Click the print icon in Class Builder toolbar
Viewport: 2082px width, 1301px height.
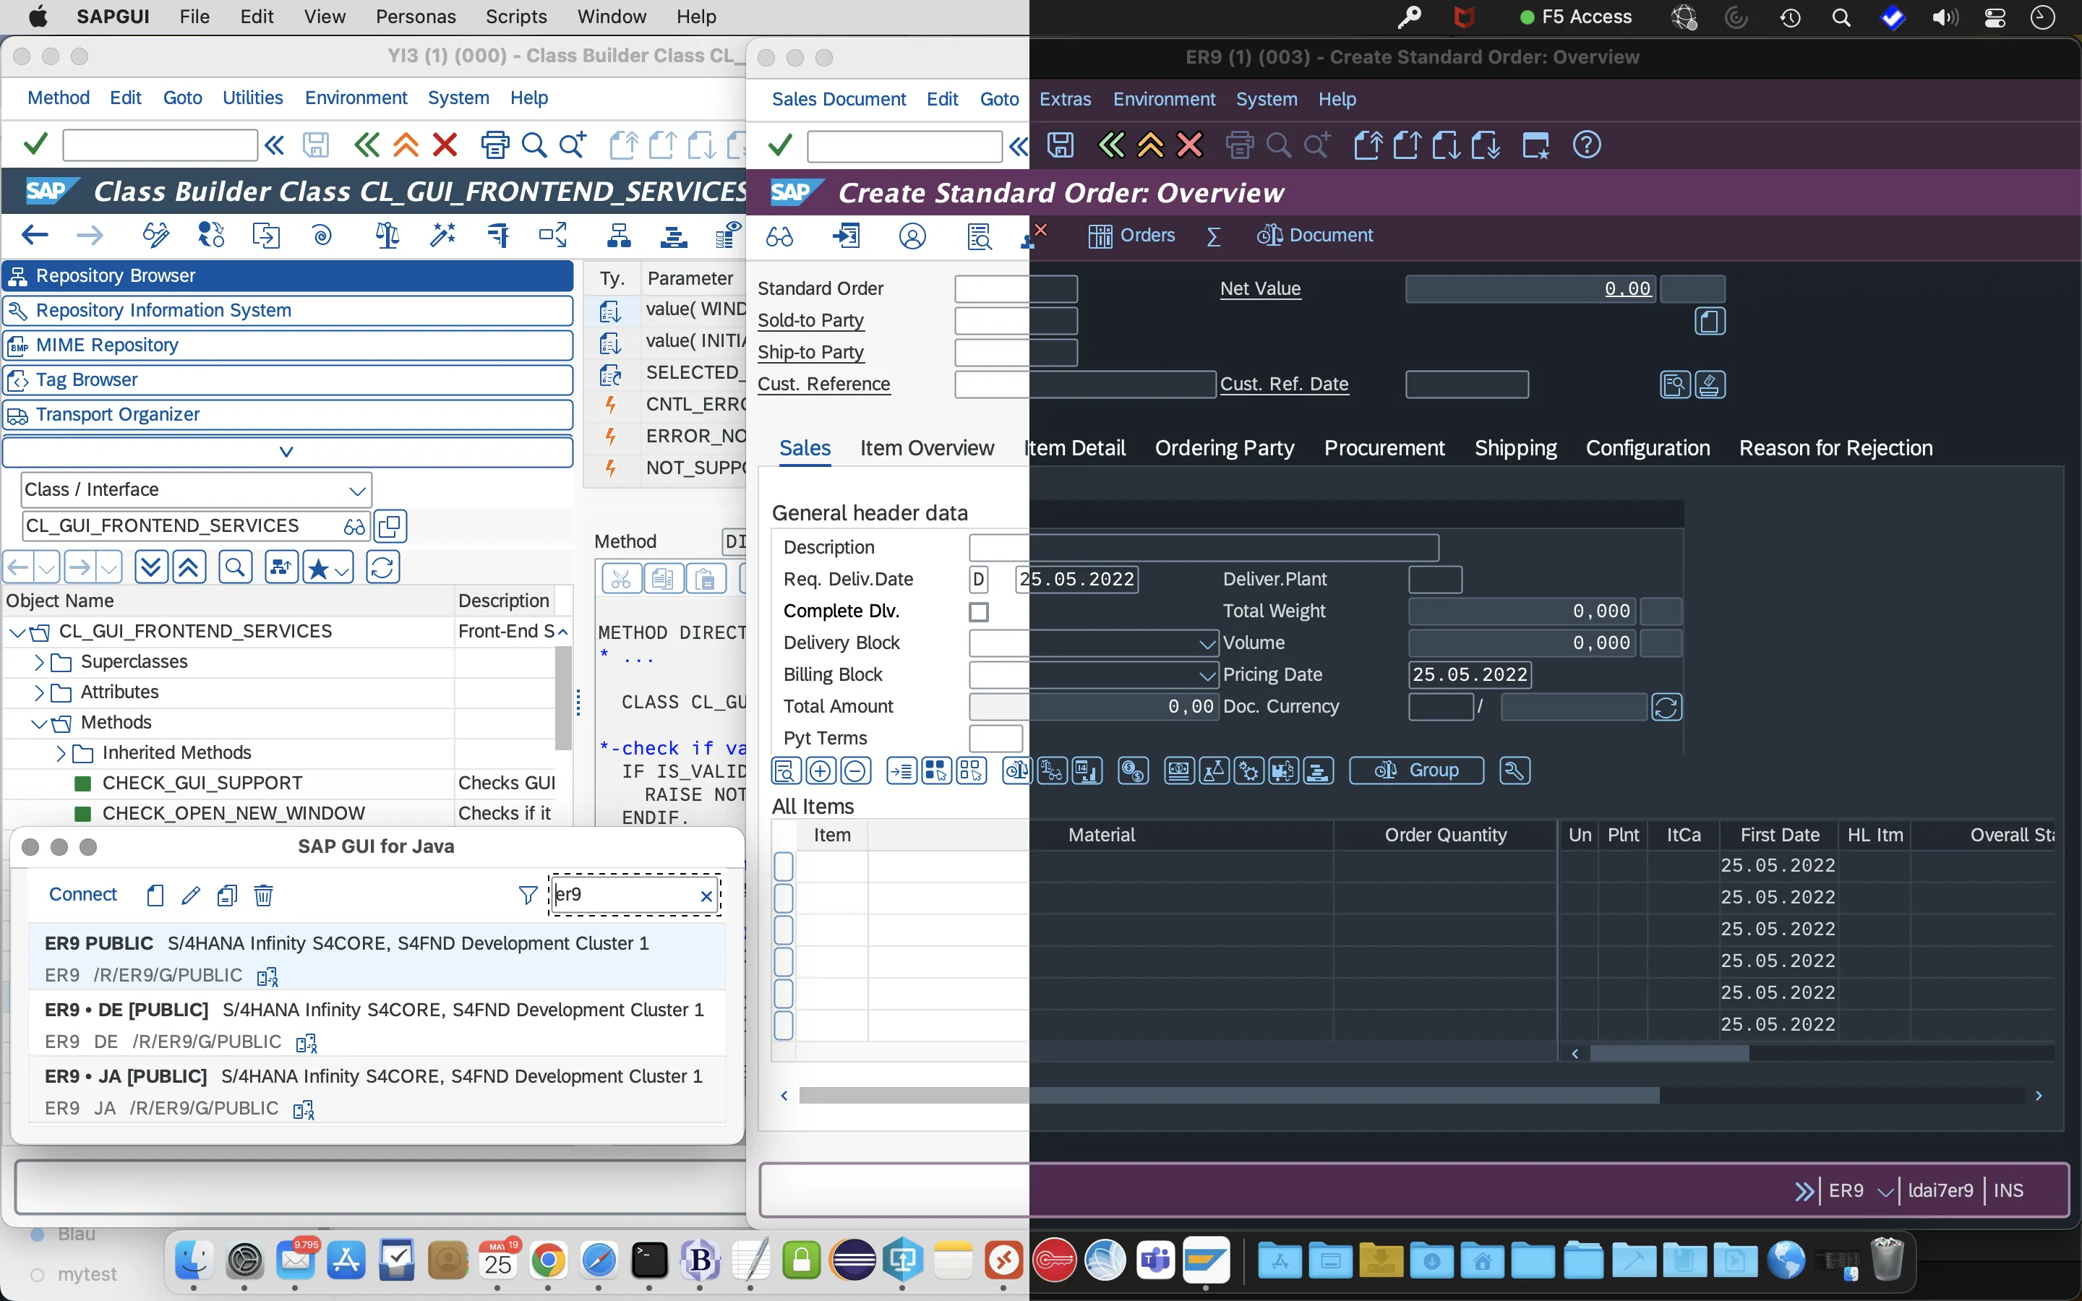[x=494, y=144]
